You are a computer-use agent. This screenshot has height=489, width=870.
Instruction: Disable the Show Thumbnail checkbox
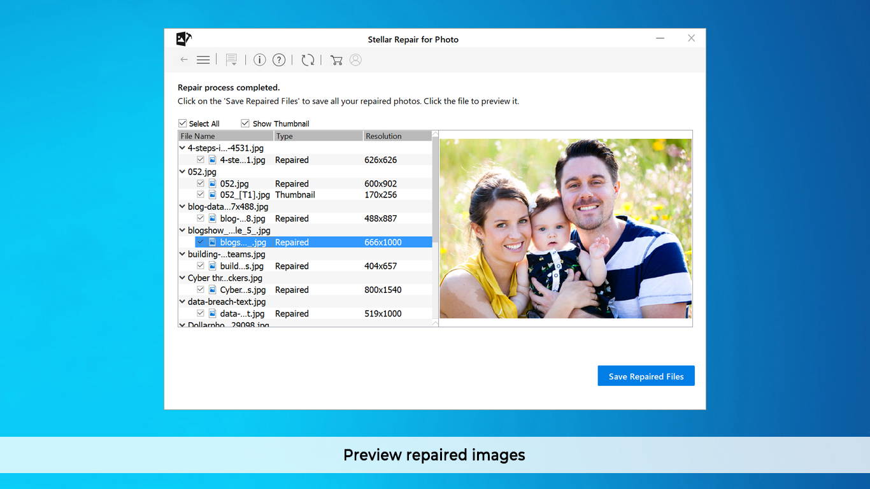coord(245,124)
